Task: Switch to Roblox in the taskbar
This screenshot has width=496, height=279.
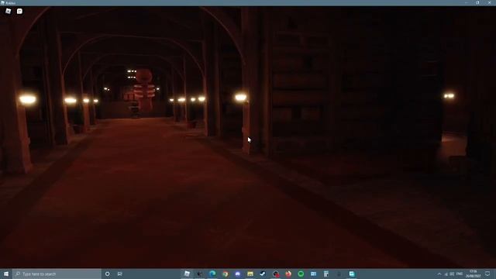Action: pyautogui.click(x=187, y=274)
